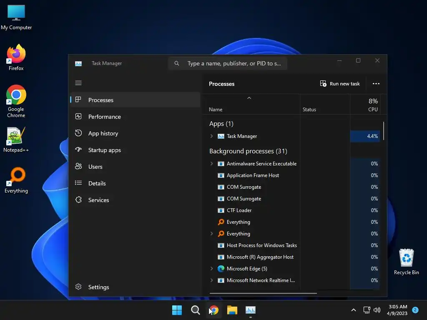This screenshot has width=427, height=320.
Task: Click the Task Manager title bar icon
Action: [x=78, y=63]
